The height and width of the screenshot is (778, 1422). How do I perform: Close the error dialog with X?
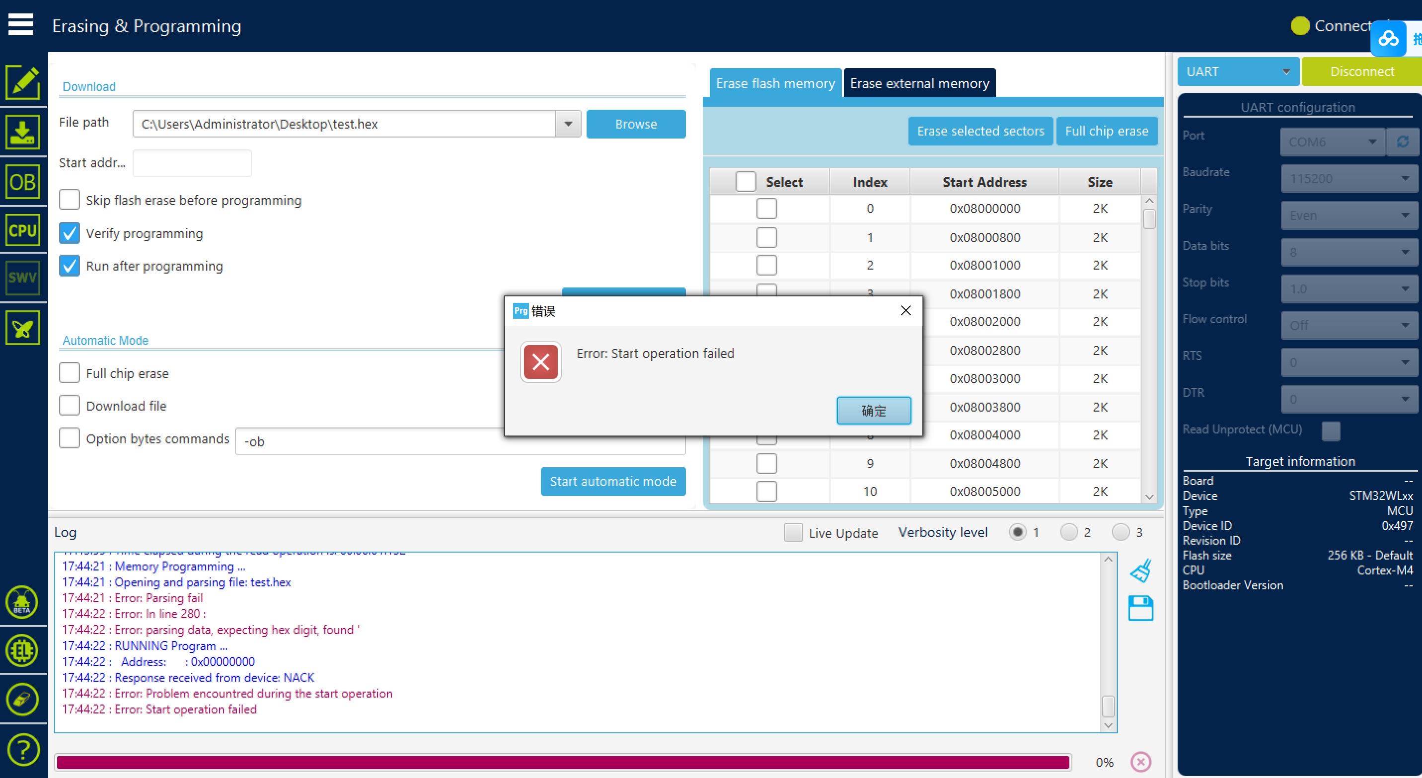pyautogui.click(x=906, y=311)
